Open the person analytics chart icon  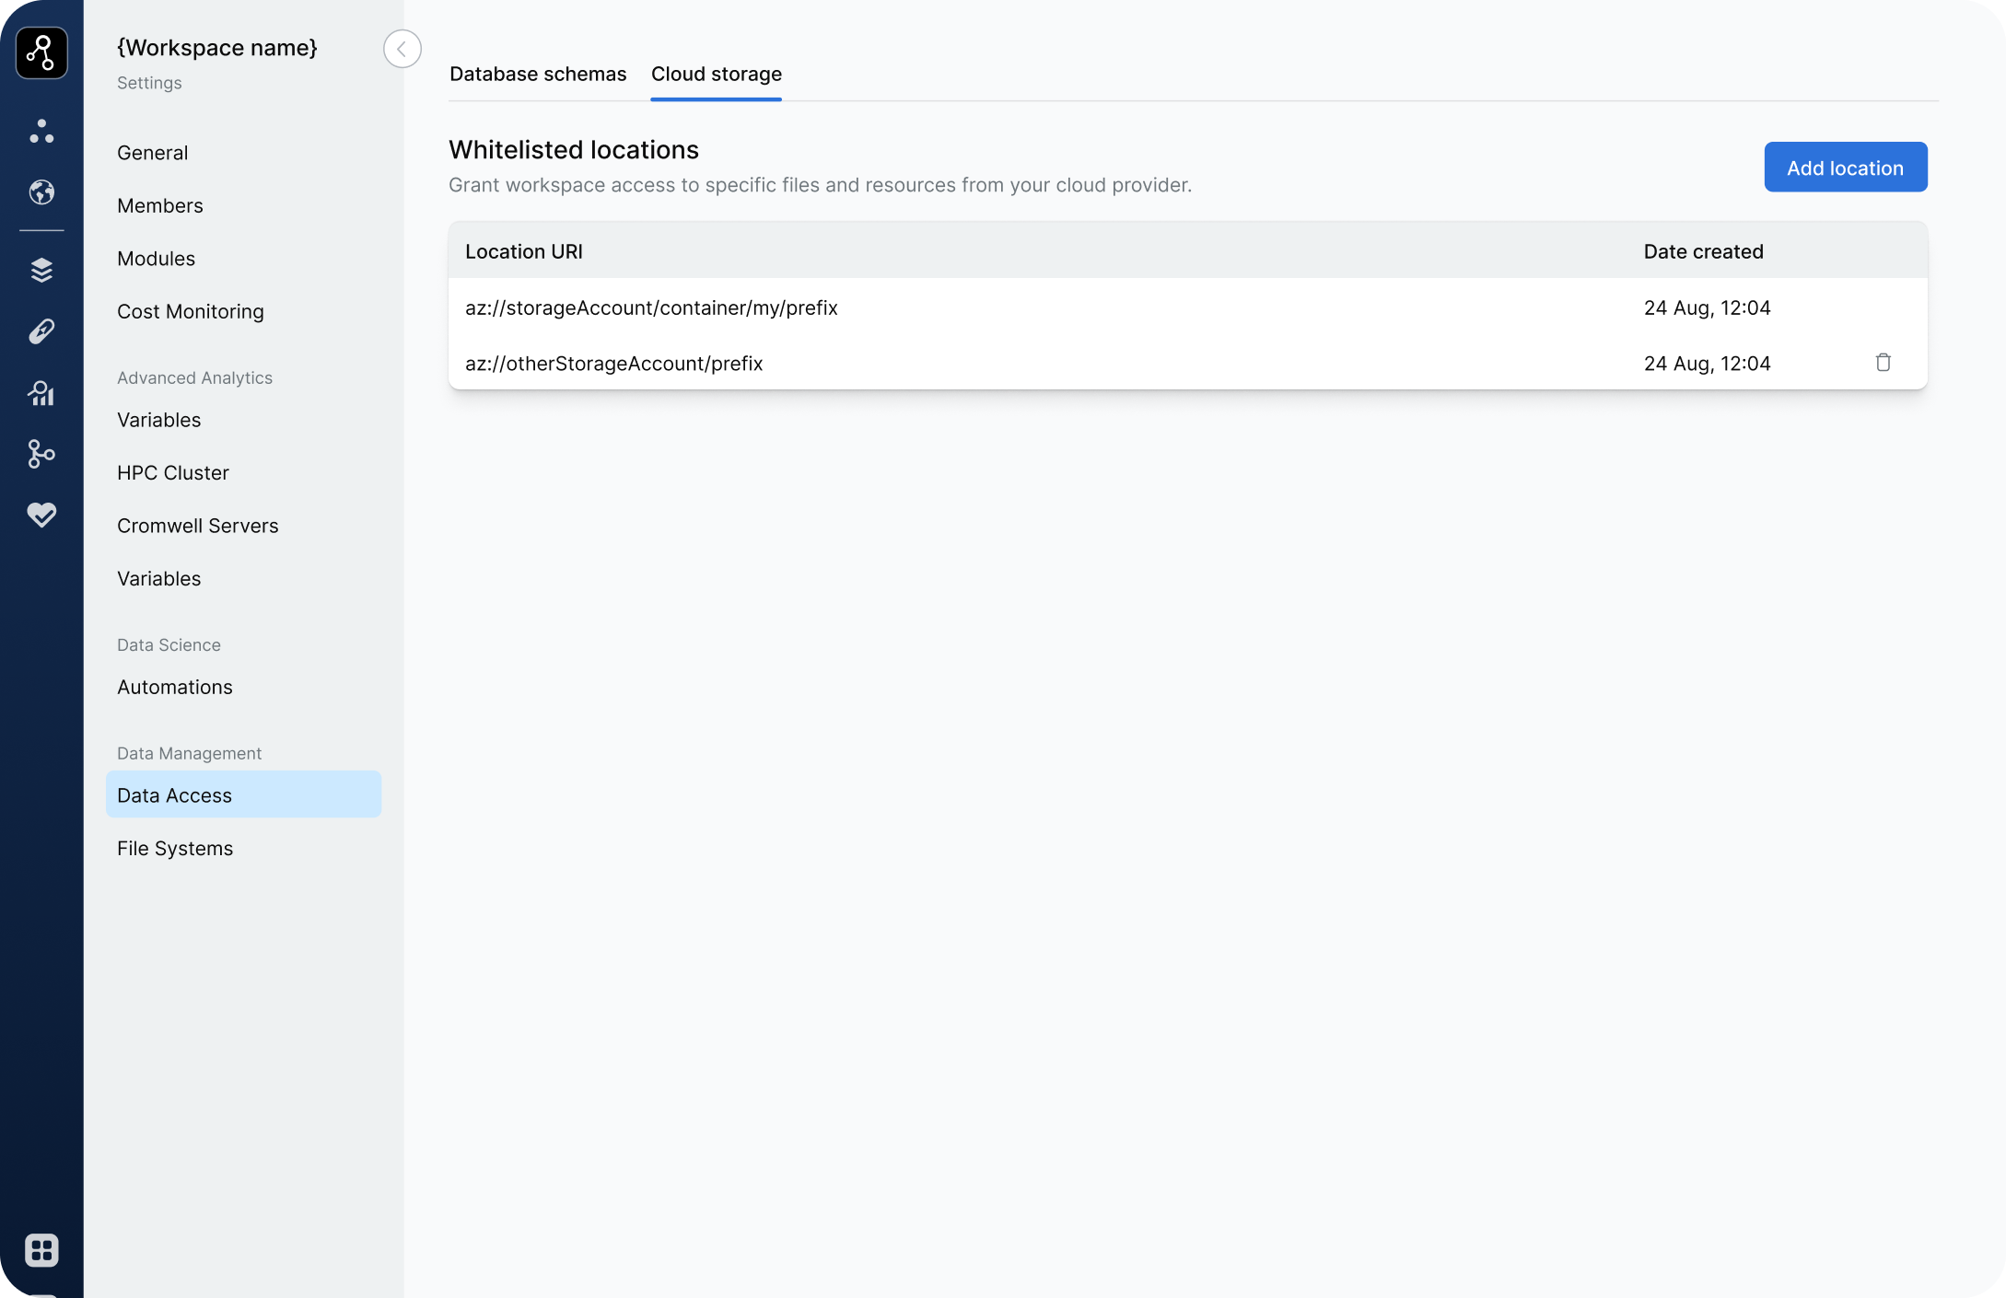pos(41,393)
